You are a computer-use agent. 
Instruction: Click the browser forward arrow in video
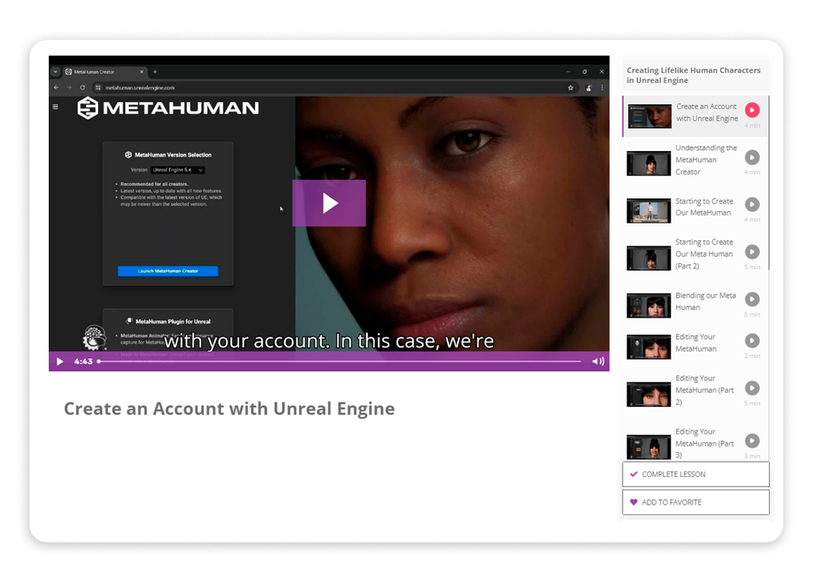click(x=69, y=88)
